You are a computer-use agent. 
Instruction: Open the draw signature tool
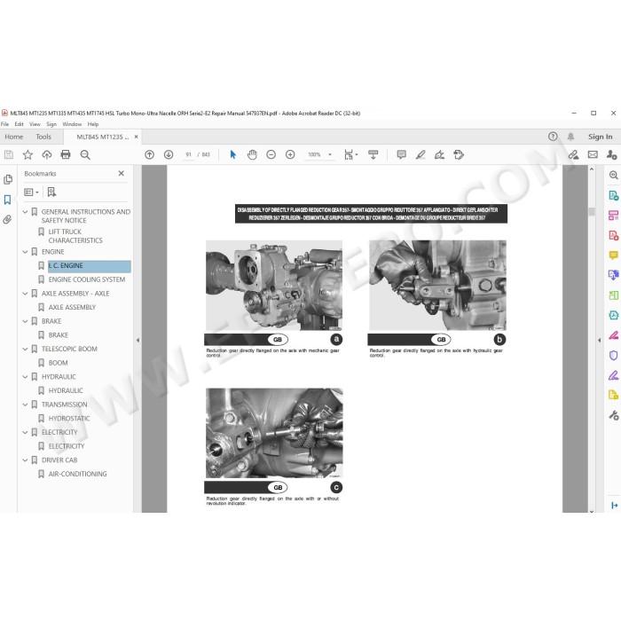click(x=440, y=155)
